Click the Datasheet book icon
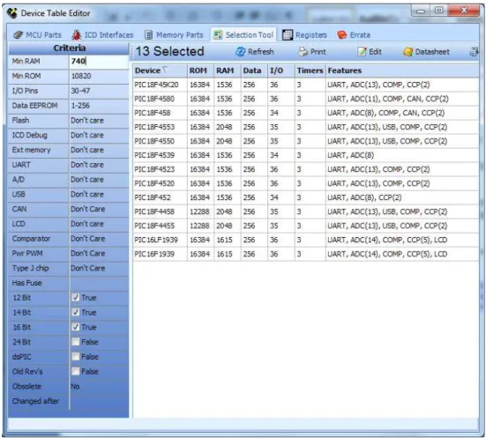This screenshot has width=486, height=438. pyautogui.click(x=407, y=52)
